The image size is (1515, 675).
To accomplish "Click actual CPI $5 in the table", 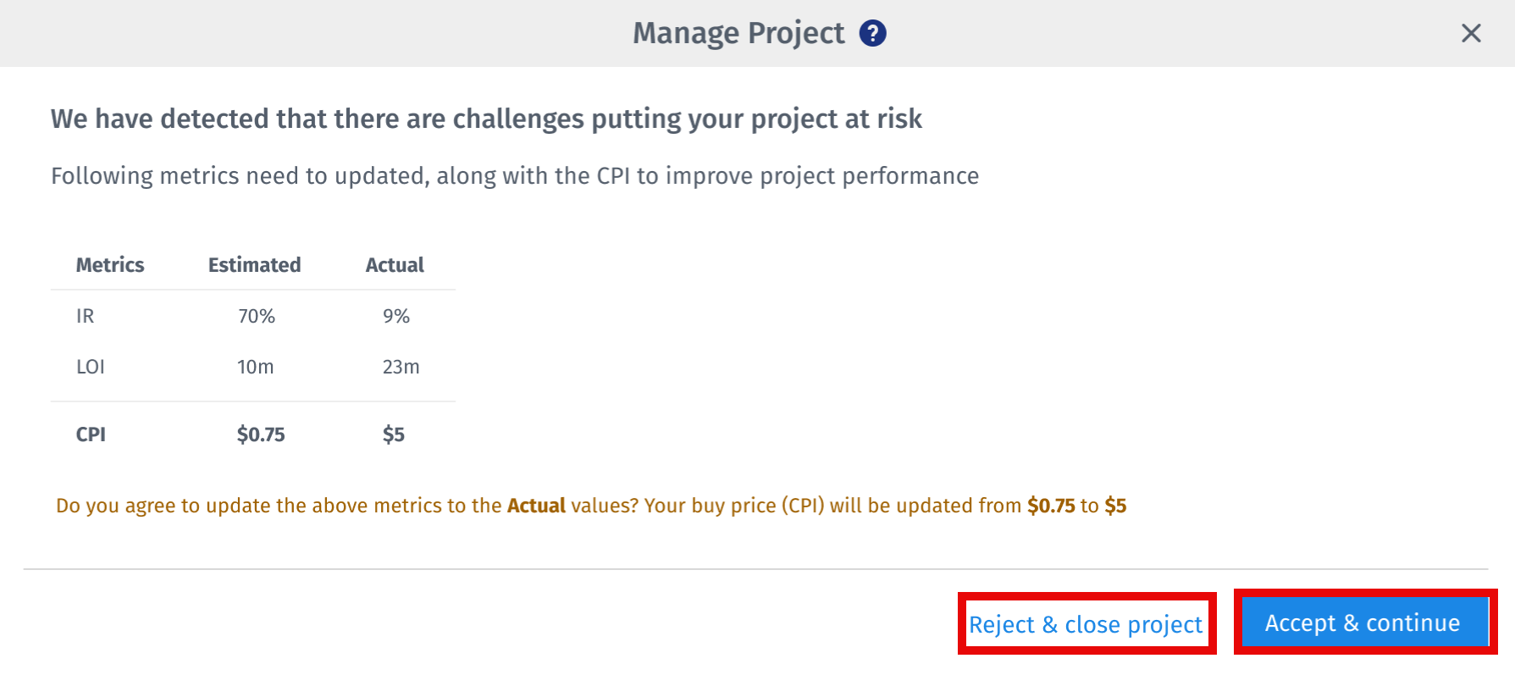I will (x=394, y=434).
